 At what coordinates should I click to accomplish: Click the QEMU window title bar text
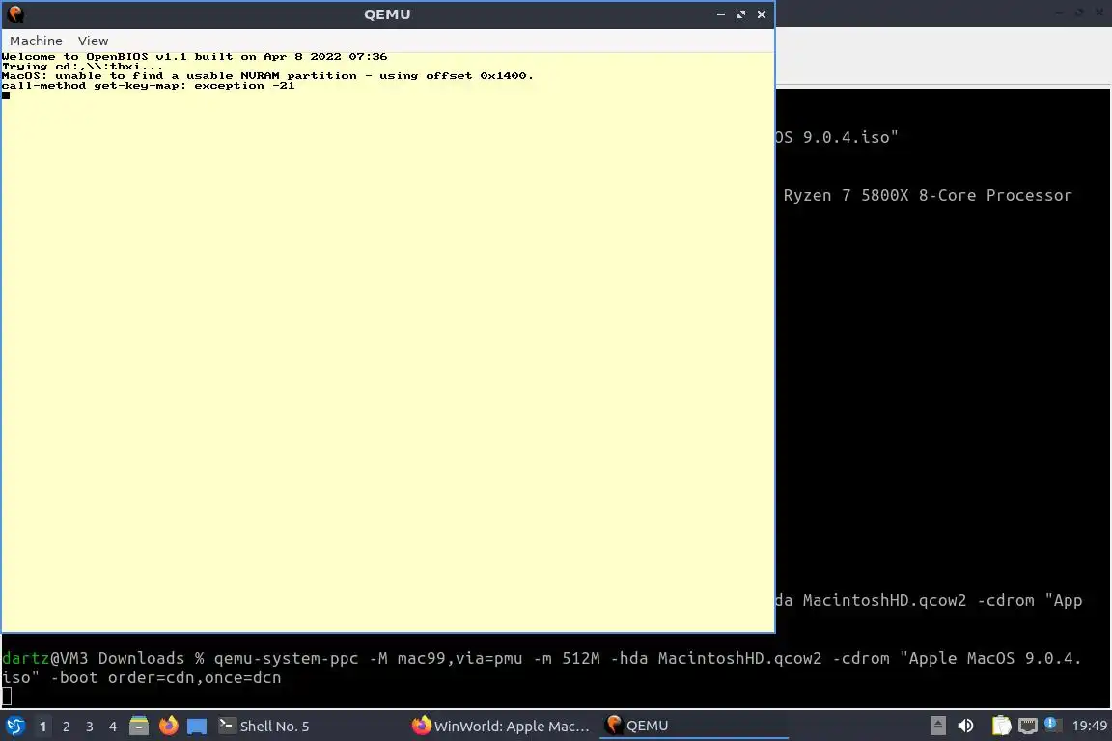coord(387,14)
